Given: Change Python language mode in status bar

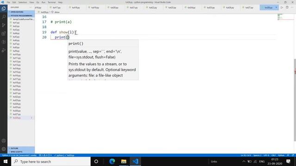Looking at the screenshot, I should pyautogui.click(x=281, y=155).
